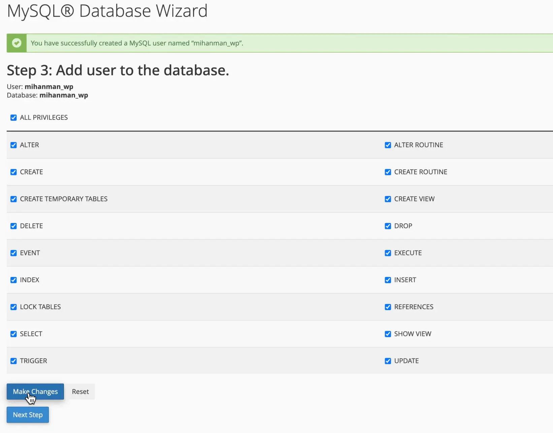Disable the LOCK TABLES privilege
The height and width of the screenshot is (433, 553).
pyautogui.click(x=13, y=307)
